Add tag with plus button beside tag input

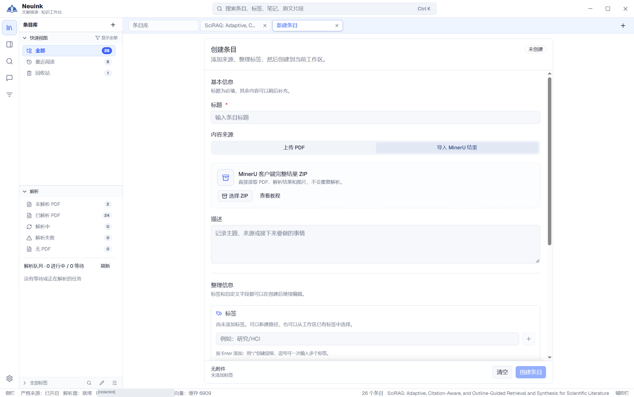[x=528, y=339]
